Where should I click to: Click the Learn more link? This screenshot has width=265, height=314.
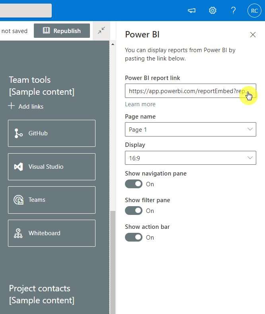click(140, 104)
